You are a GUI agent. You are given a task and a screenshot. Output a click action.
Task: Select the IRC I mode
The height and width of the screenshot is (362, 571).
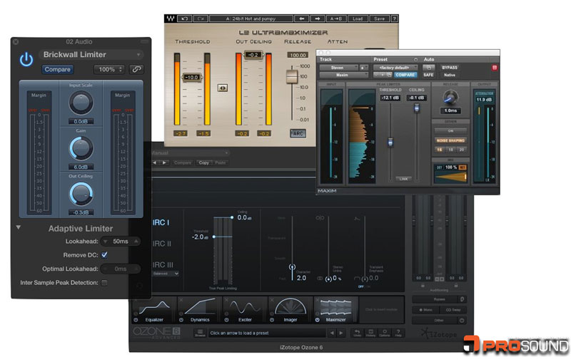pos(161,222)
